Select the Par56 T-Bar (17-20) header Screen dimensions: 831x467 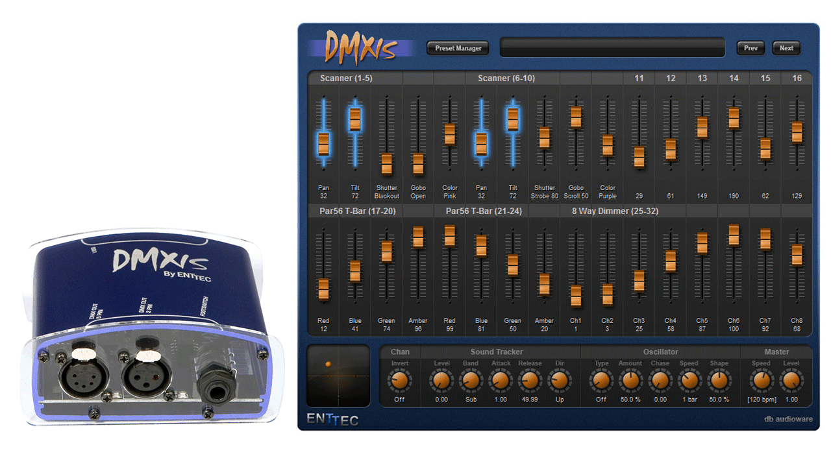[358, 211]
